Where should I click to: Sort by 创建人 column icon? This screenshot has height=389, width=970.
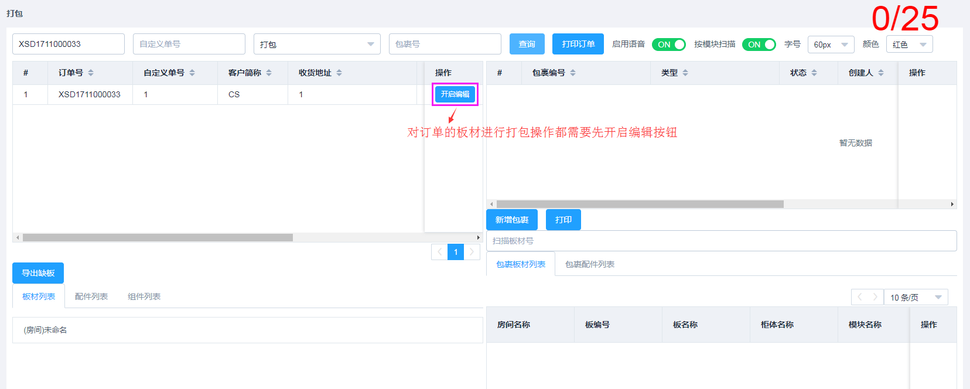[x=881, y=73]
